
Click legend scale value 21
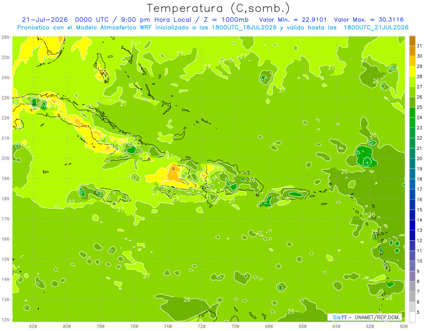coord(420,148)
